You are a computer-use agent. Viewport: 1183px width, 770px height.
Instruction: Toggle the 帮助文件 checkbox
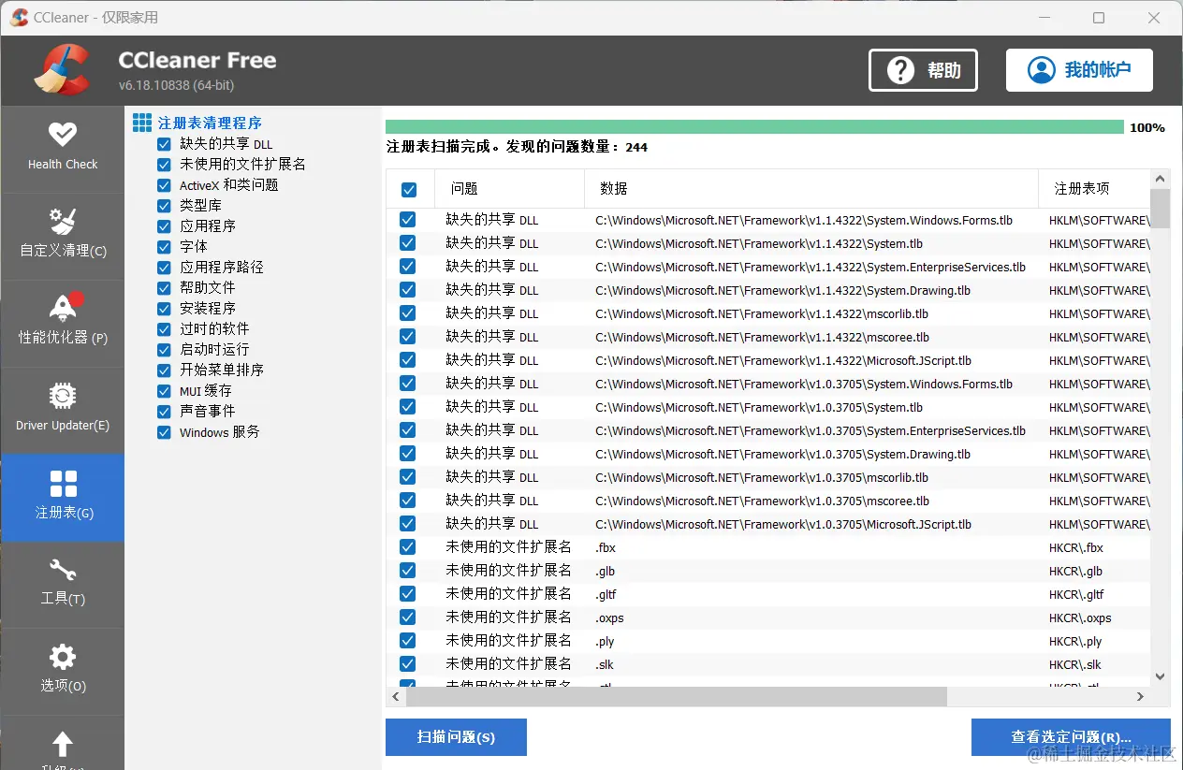coord(164,288)
